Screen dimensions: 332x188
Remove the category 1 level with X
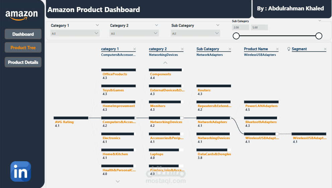pos(135,49)
